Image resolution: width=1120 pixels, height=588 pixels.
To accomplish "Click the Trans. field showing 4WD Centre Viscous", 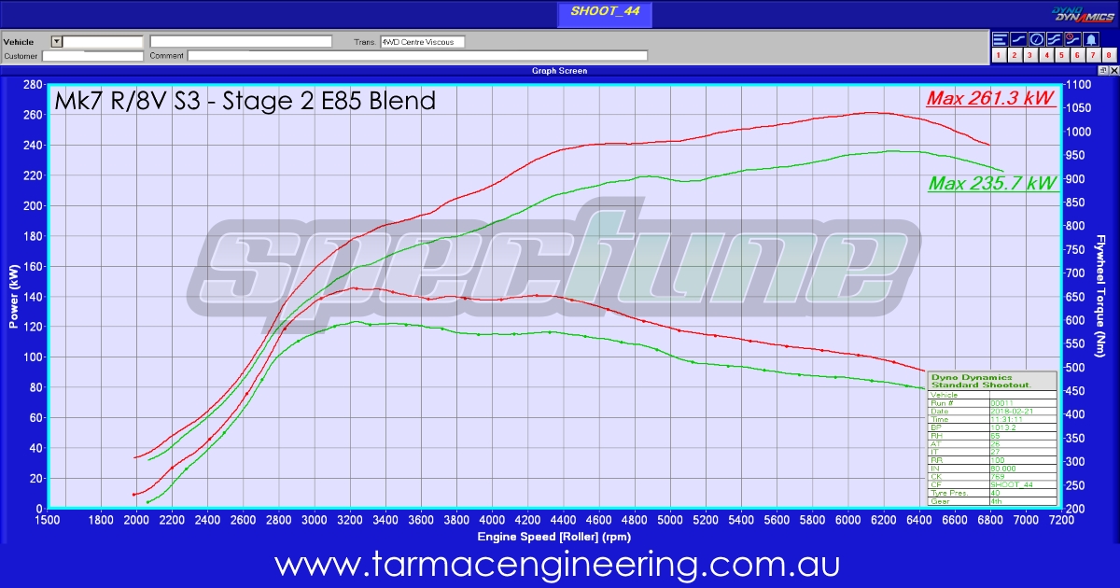I will [422, 42].
